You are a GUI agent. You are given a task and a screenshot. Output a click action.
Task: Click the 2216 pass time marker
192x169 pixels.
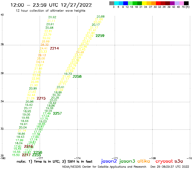(x=28, y=146)
